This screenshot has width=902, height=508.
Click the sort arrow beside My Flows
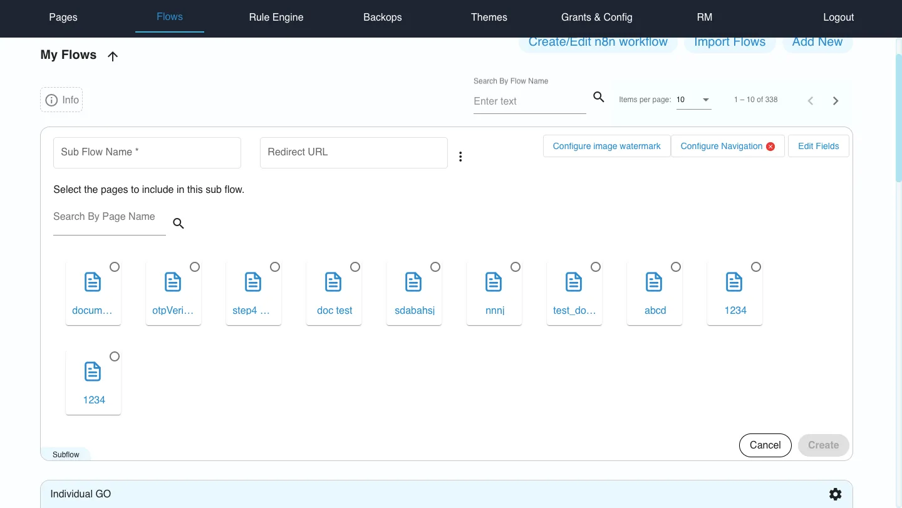[x=113, y=56]
